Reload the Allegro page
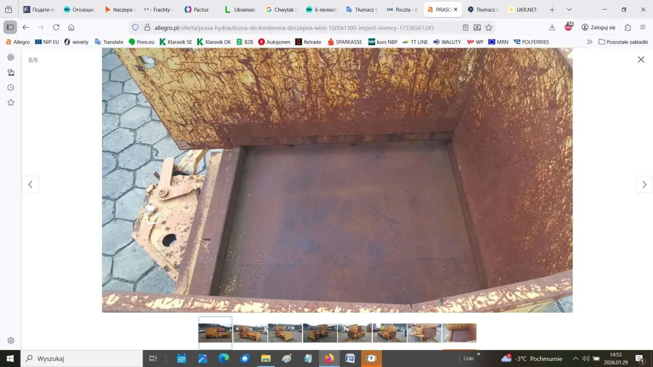 click(56, 28)
